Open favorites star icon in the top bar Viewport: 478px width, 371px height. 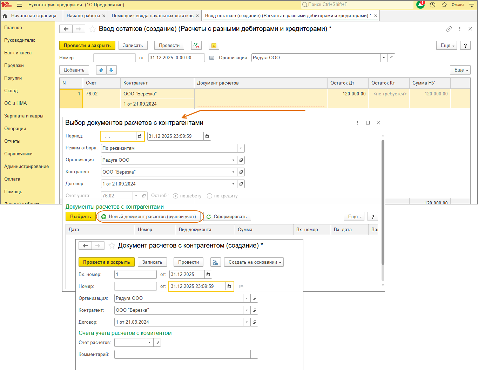coord(444,5)
